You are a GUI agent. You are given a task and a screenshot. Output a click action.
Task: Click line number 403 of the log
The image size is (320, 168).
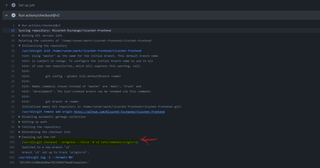[12, 162]
